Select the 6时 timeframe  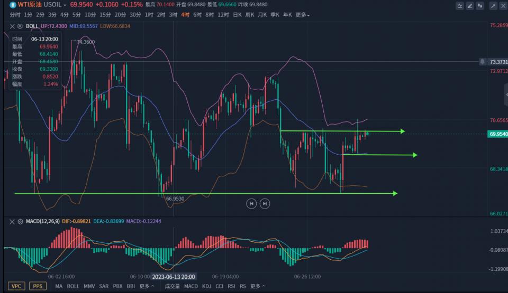[197, 15]
